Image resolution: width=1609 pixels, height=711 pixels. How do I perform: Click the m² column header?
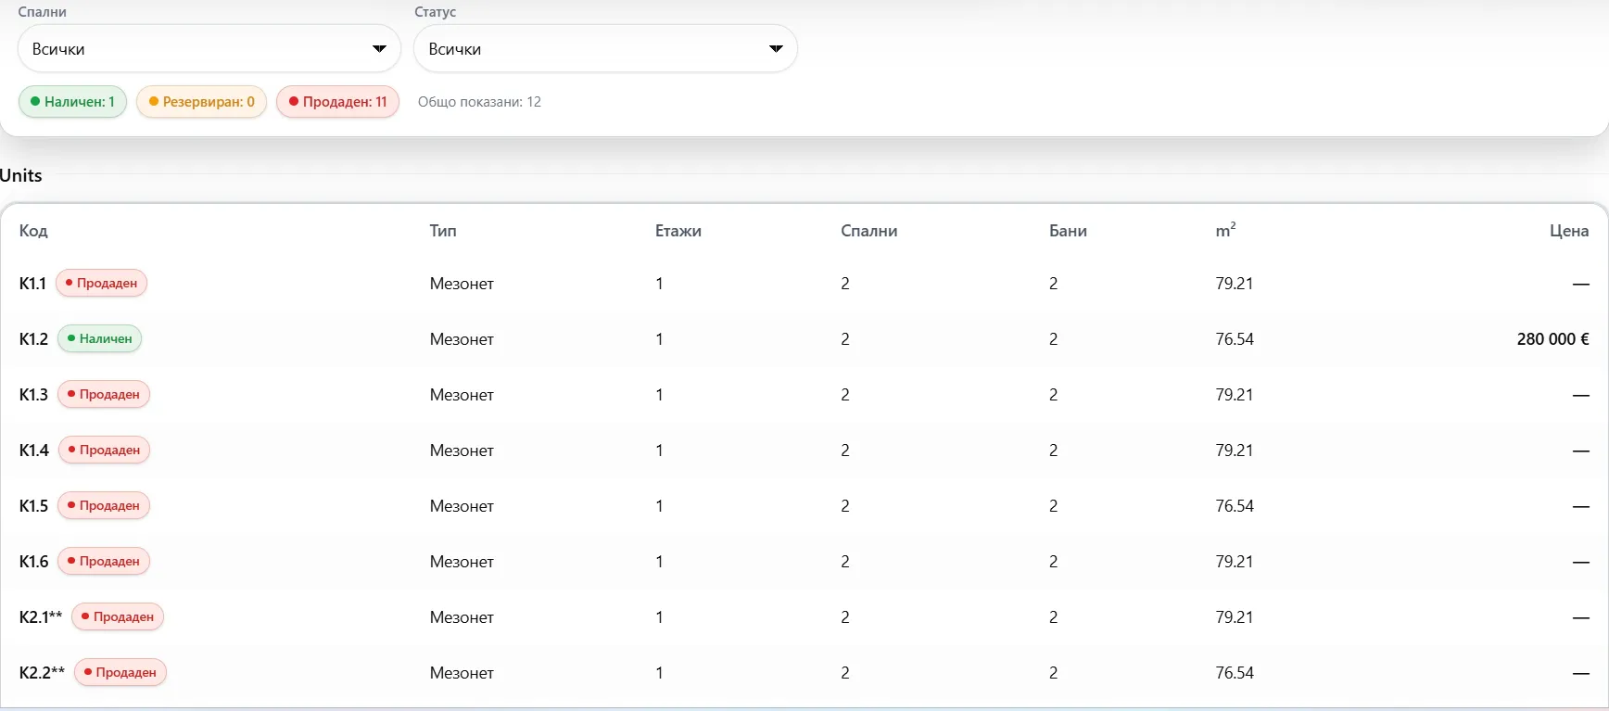click(1225, 231)
